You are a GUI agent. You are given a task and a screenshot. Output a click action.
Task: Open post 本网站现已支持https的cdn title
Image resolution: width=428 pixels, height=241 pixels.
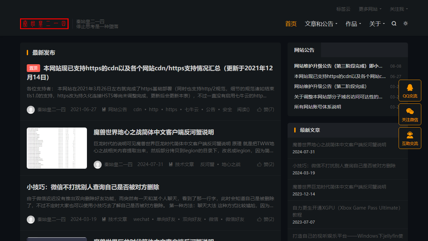150,73
